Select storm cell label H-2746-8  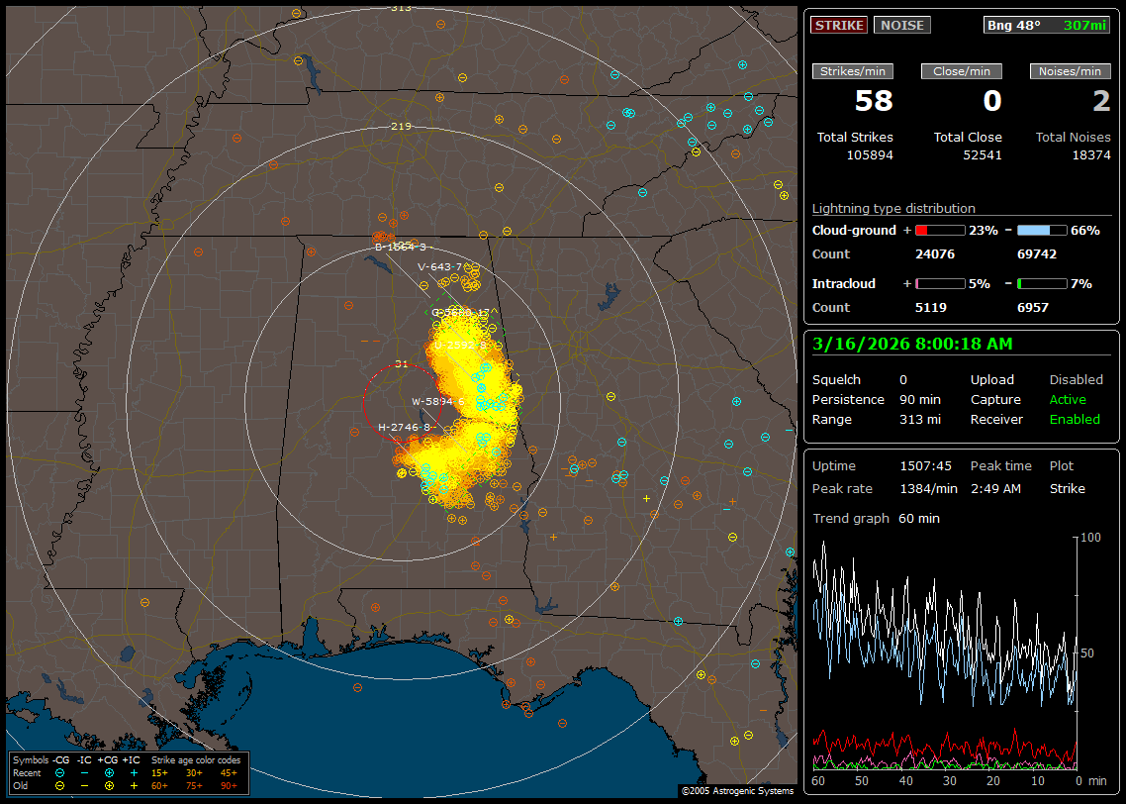point(404,427)
